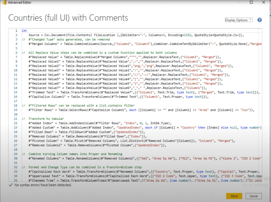Click the 'let' keyword on line 1

[24, 31]
